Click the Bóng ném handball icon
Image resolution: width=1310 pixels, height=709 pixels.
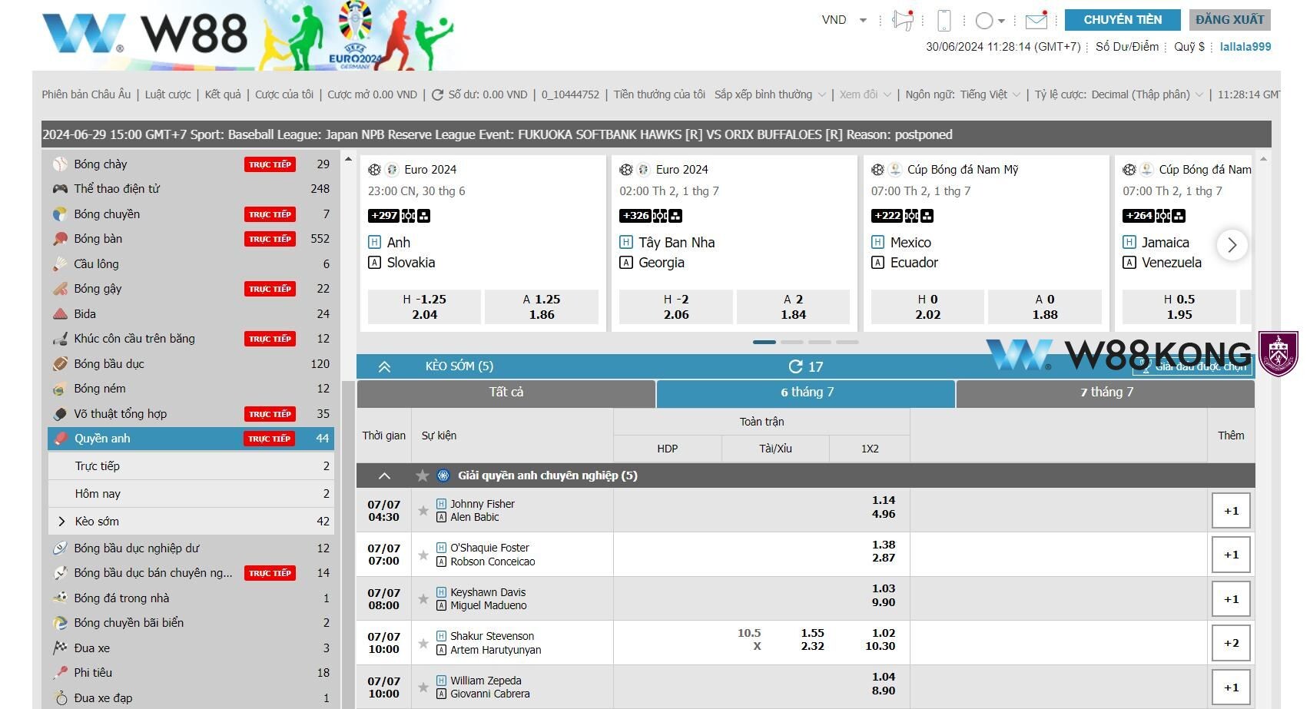[60, 389]
